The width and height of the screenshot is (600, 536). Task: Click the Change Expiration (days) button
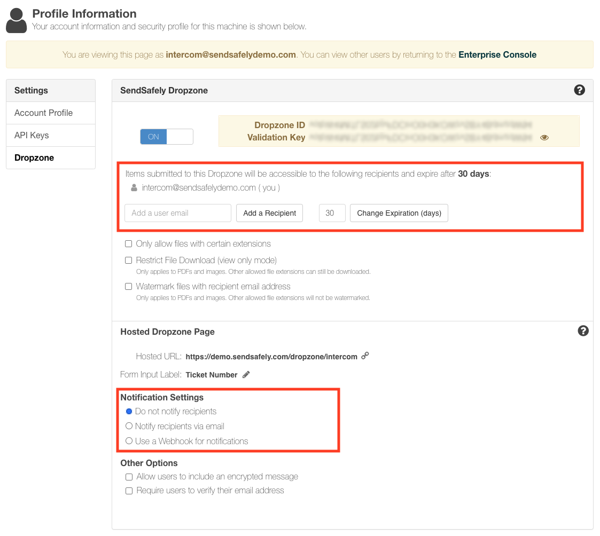(399, 213)
